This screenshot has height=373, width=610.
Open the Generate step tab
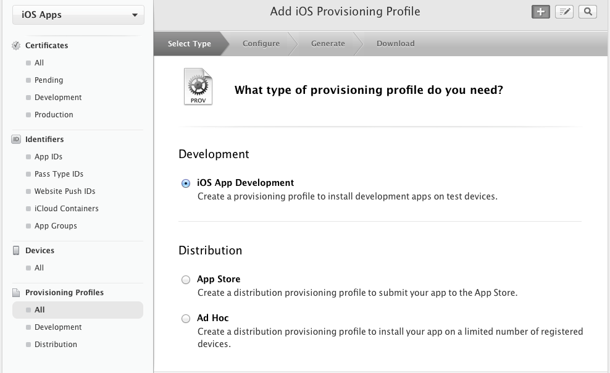point(328,44)
